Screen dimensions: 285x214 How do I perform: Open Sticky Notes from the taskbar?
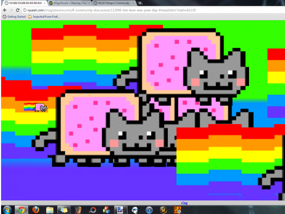tap(64, 210)
